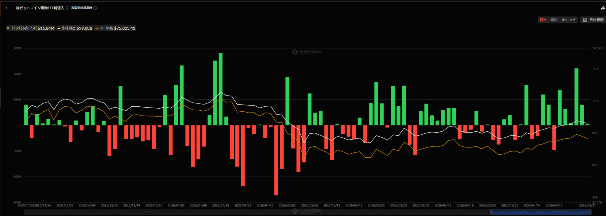The image size is (606, 216).
Task: Click the calendar icon in 日付範囲 button
Action: point(585,20)
